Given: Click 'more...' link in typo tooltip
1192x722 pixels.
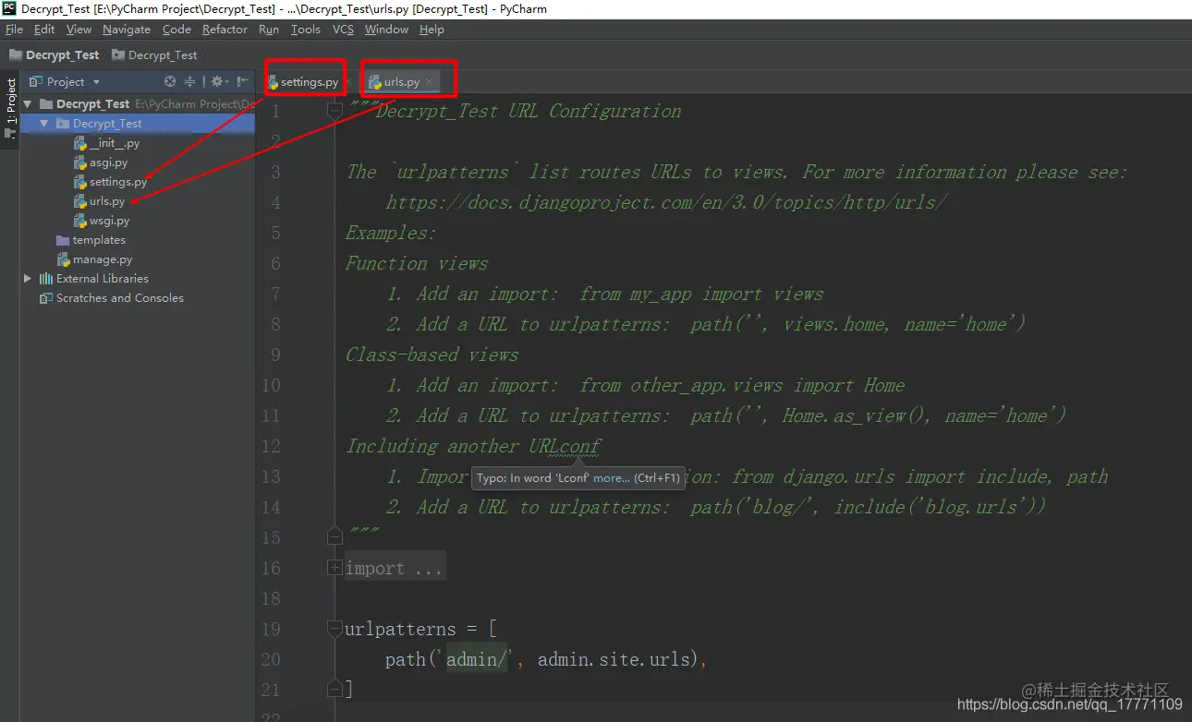Looking at the screenshot, I should tap(611, 478).
